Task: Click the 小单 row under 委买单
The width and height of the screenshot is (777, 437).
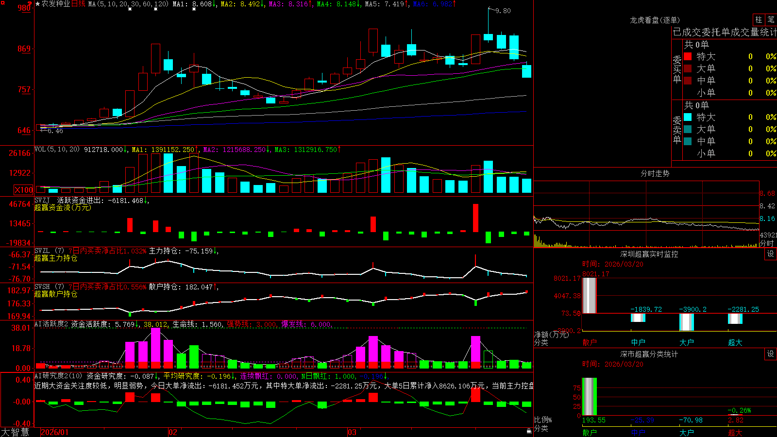Action: point(730,93)
